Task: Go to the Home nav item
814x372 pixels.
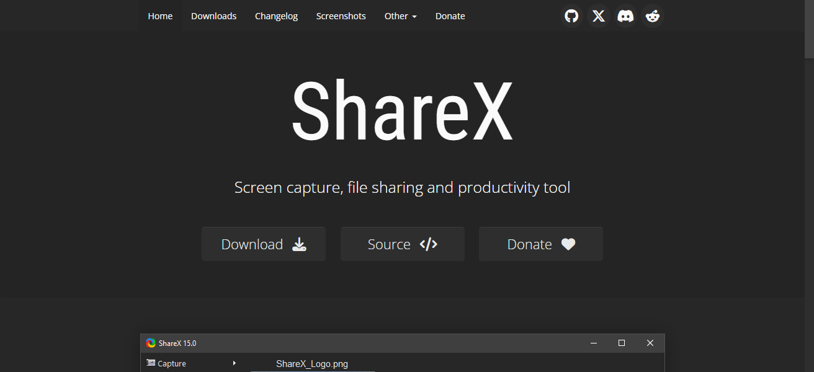Action: tap(160, 16)
